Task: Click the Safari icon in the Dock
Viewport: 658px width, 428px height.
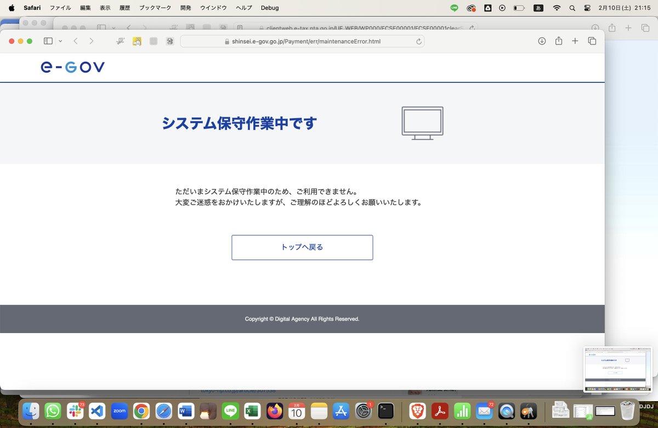Action: coord(164,410)
